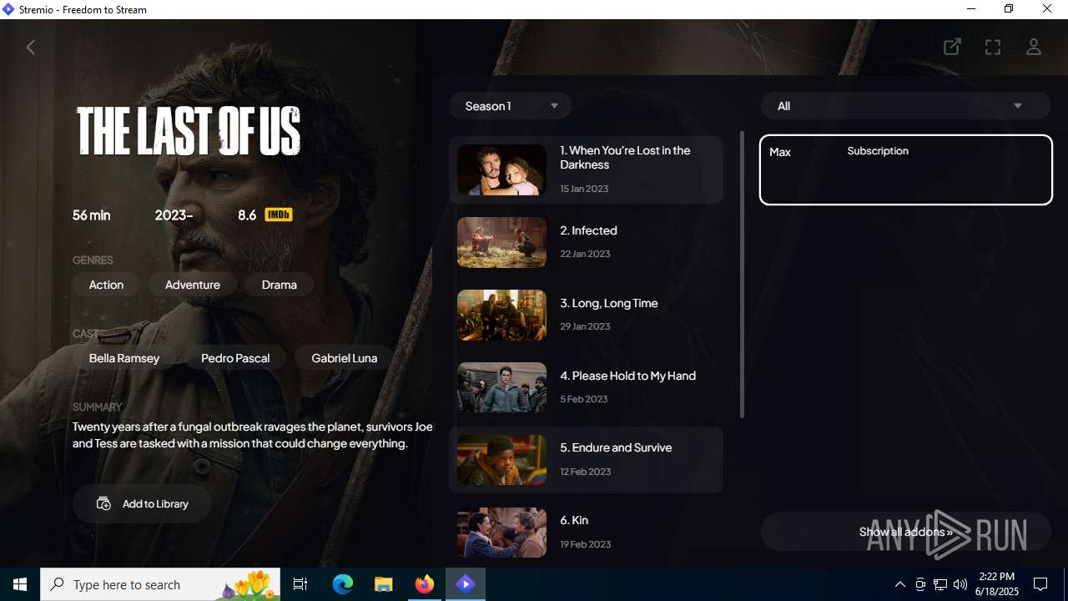Select the Stremio taskbar icon
The image size is (1068, 601).
pos(466,584)
